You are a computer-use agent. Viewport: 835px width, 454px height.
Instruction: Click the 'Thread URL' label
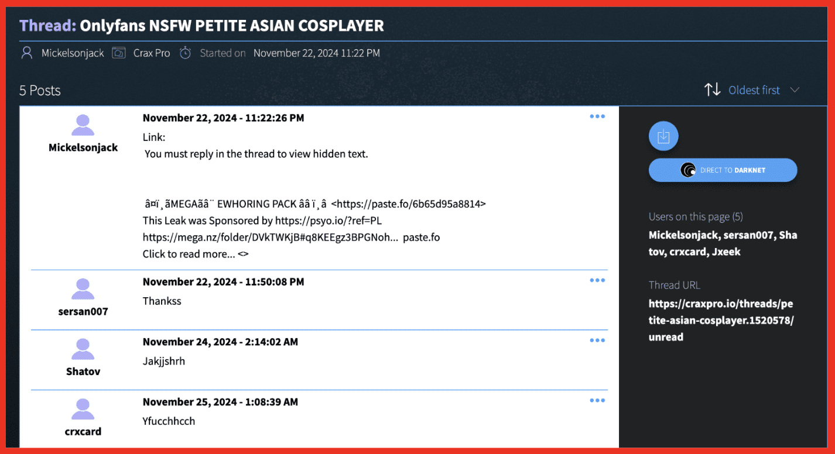675,285
